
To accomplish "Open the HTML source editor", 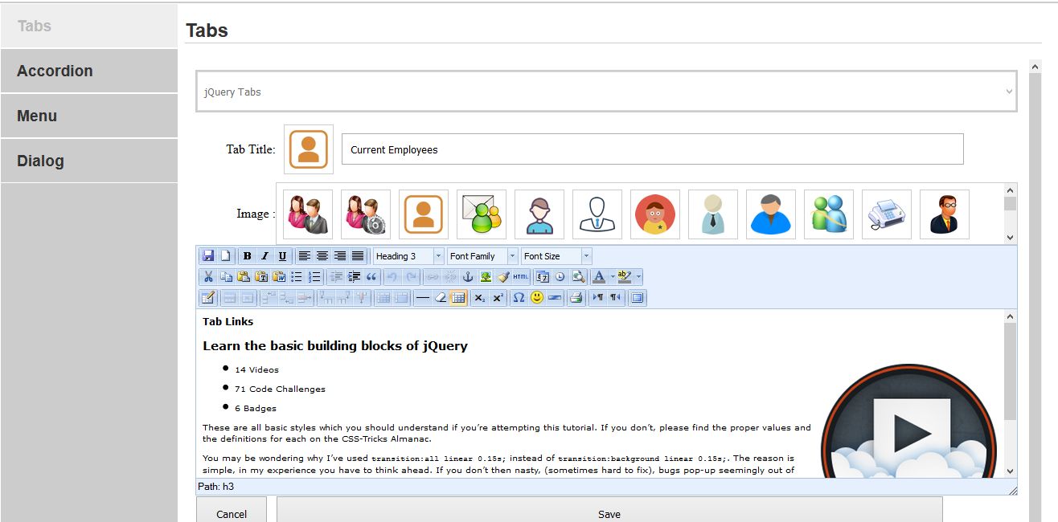I will pyautogui.click(x=521, y=277).
